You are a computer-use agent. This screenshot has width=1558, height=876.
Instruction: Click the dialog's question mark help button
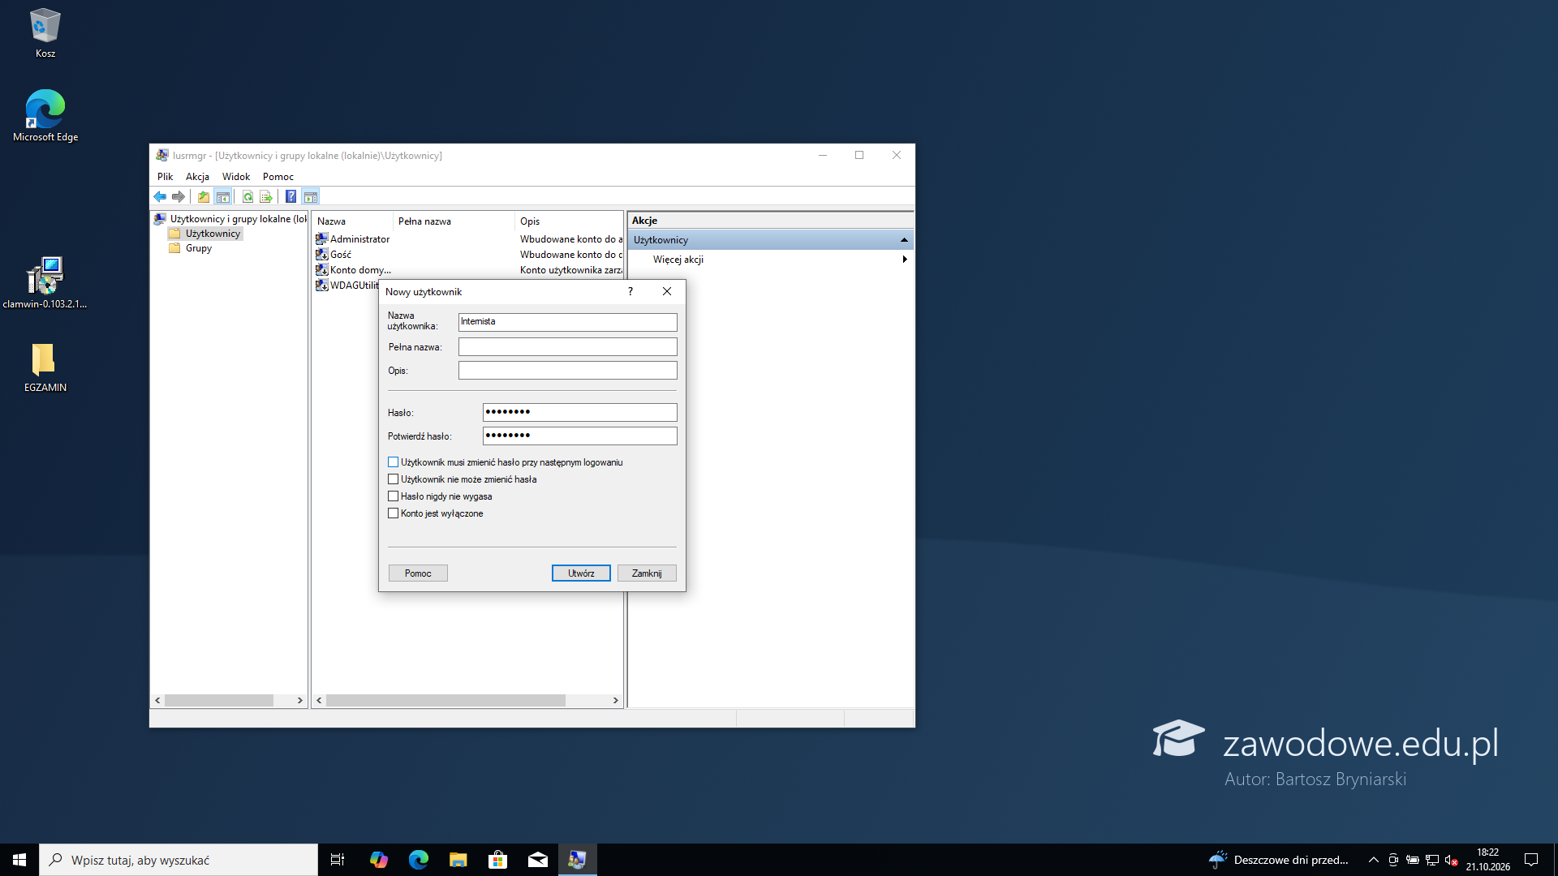631,292
